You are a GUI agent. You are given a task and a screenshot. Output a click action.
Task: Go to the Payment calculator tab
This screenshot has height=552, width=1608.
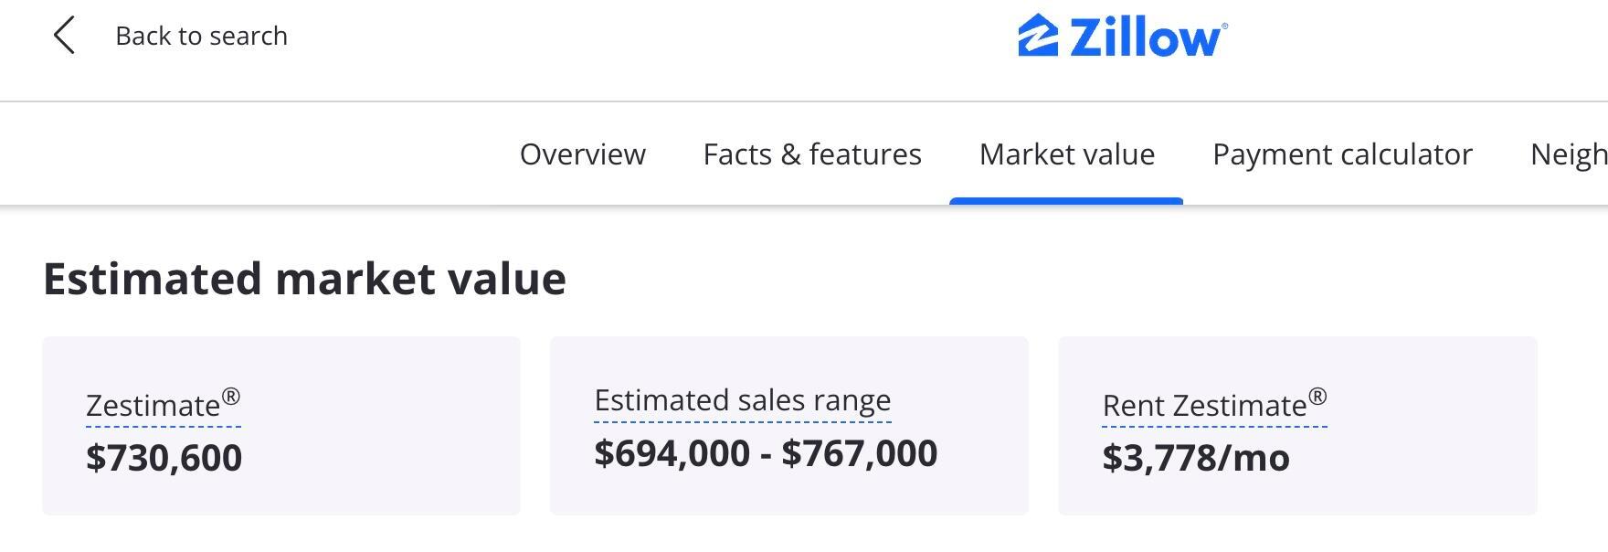[x=1341, y=154]
